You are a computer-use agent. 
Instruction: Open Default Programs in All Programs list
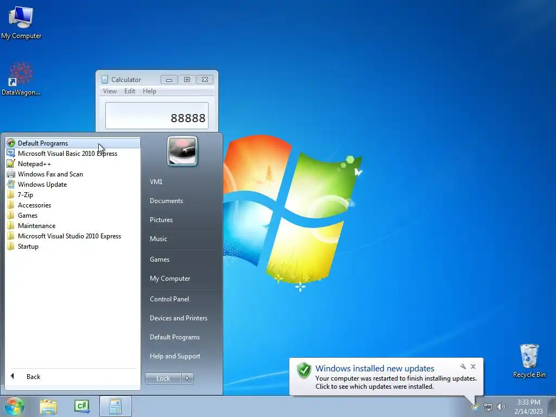point(73,143)
